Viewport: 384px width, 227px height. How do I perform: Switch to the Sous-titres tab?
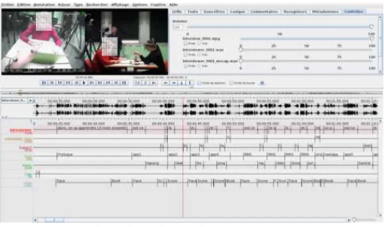[214, 11]
